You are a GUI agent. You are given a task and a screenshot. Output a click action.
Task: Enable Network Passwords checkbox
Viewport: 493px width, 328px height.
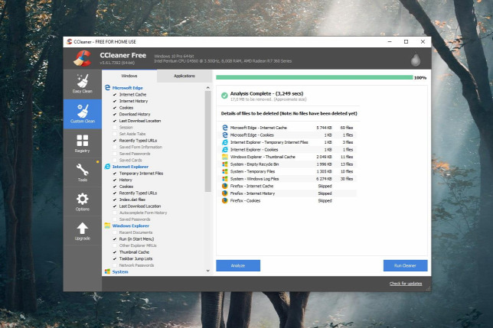115,265
